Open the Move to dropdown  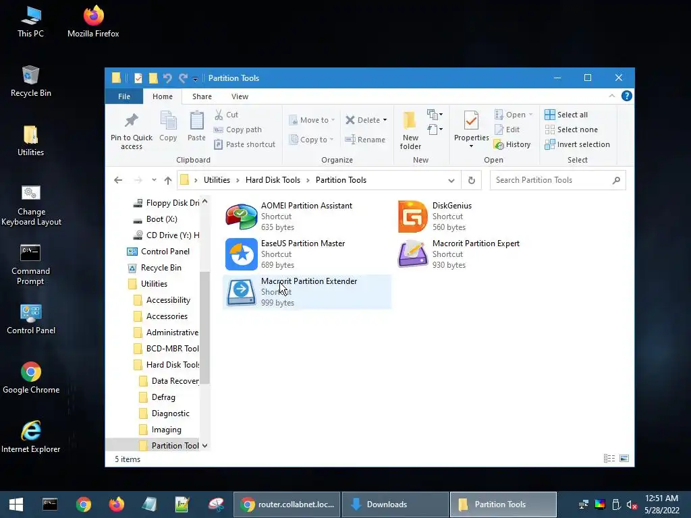pos(312,120)
